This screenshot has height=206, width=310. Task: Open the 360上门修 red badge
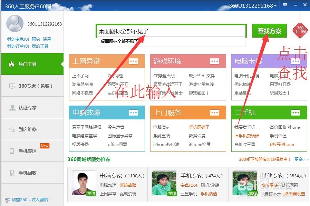point(300,30)
